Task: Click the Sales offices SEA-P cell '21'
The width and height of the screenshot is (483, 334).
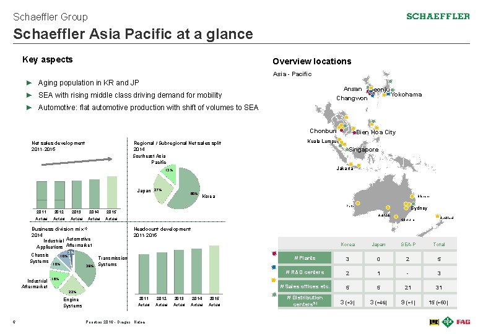Action: [x=408, y=287]
